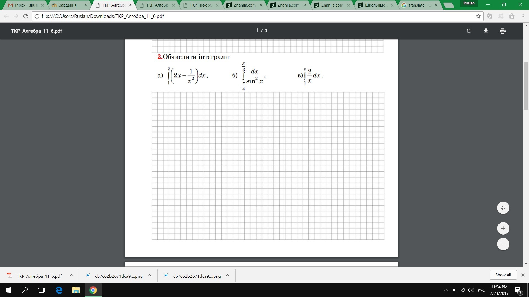Bookmark this page with the star icon

click(x=478, y=16)
